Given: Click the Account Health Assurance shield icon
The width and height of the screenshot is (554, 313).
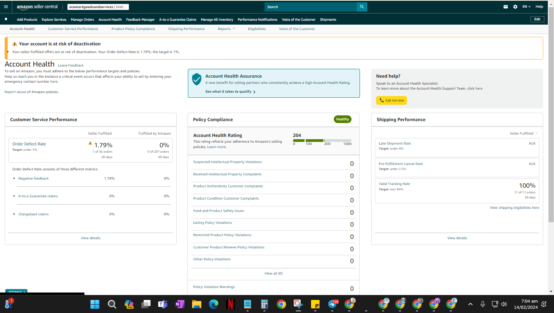Looking at the screenshot, I should pyautogui.click(x=197, y=79).
